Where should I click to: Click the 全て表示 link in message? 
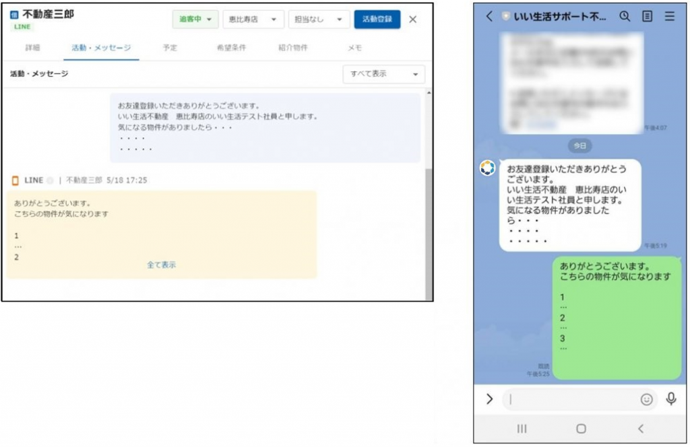pyautogui.click(x=162, y=265)
